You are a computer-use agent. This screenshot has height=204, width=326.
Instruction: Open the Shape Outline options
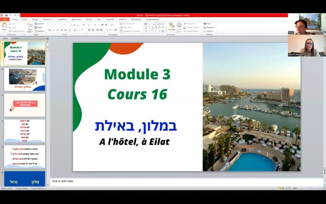[x=192, y=27]
